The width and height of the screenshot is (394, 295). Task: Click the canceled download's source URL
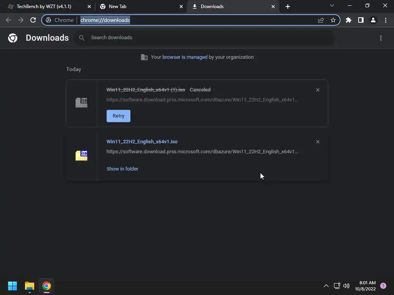click(x=202, y=99)
